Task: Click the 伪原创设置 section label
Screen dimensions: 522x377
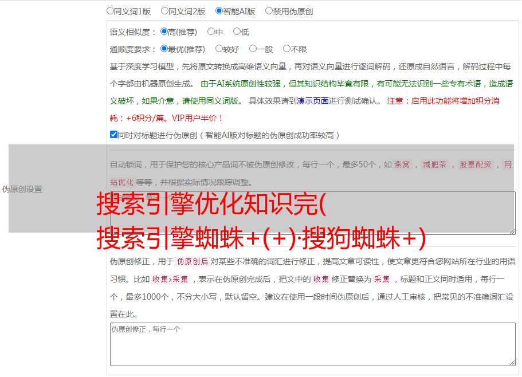Action: pos(22,189)
